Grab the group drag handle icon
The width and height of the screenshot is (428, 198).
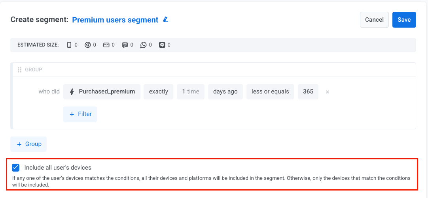(x=19, y=70)
